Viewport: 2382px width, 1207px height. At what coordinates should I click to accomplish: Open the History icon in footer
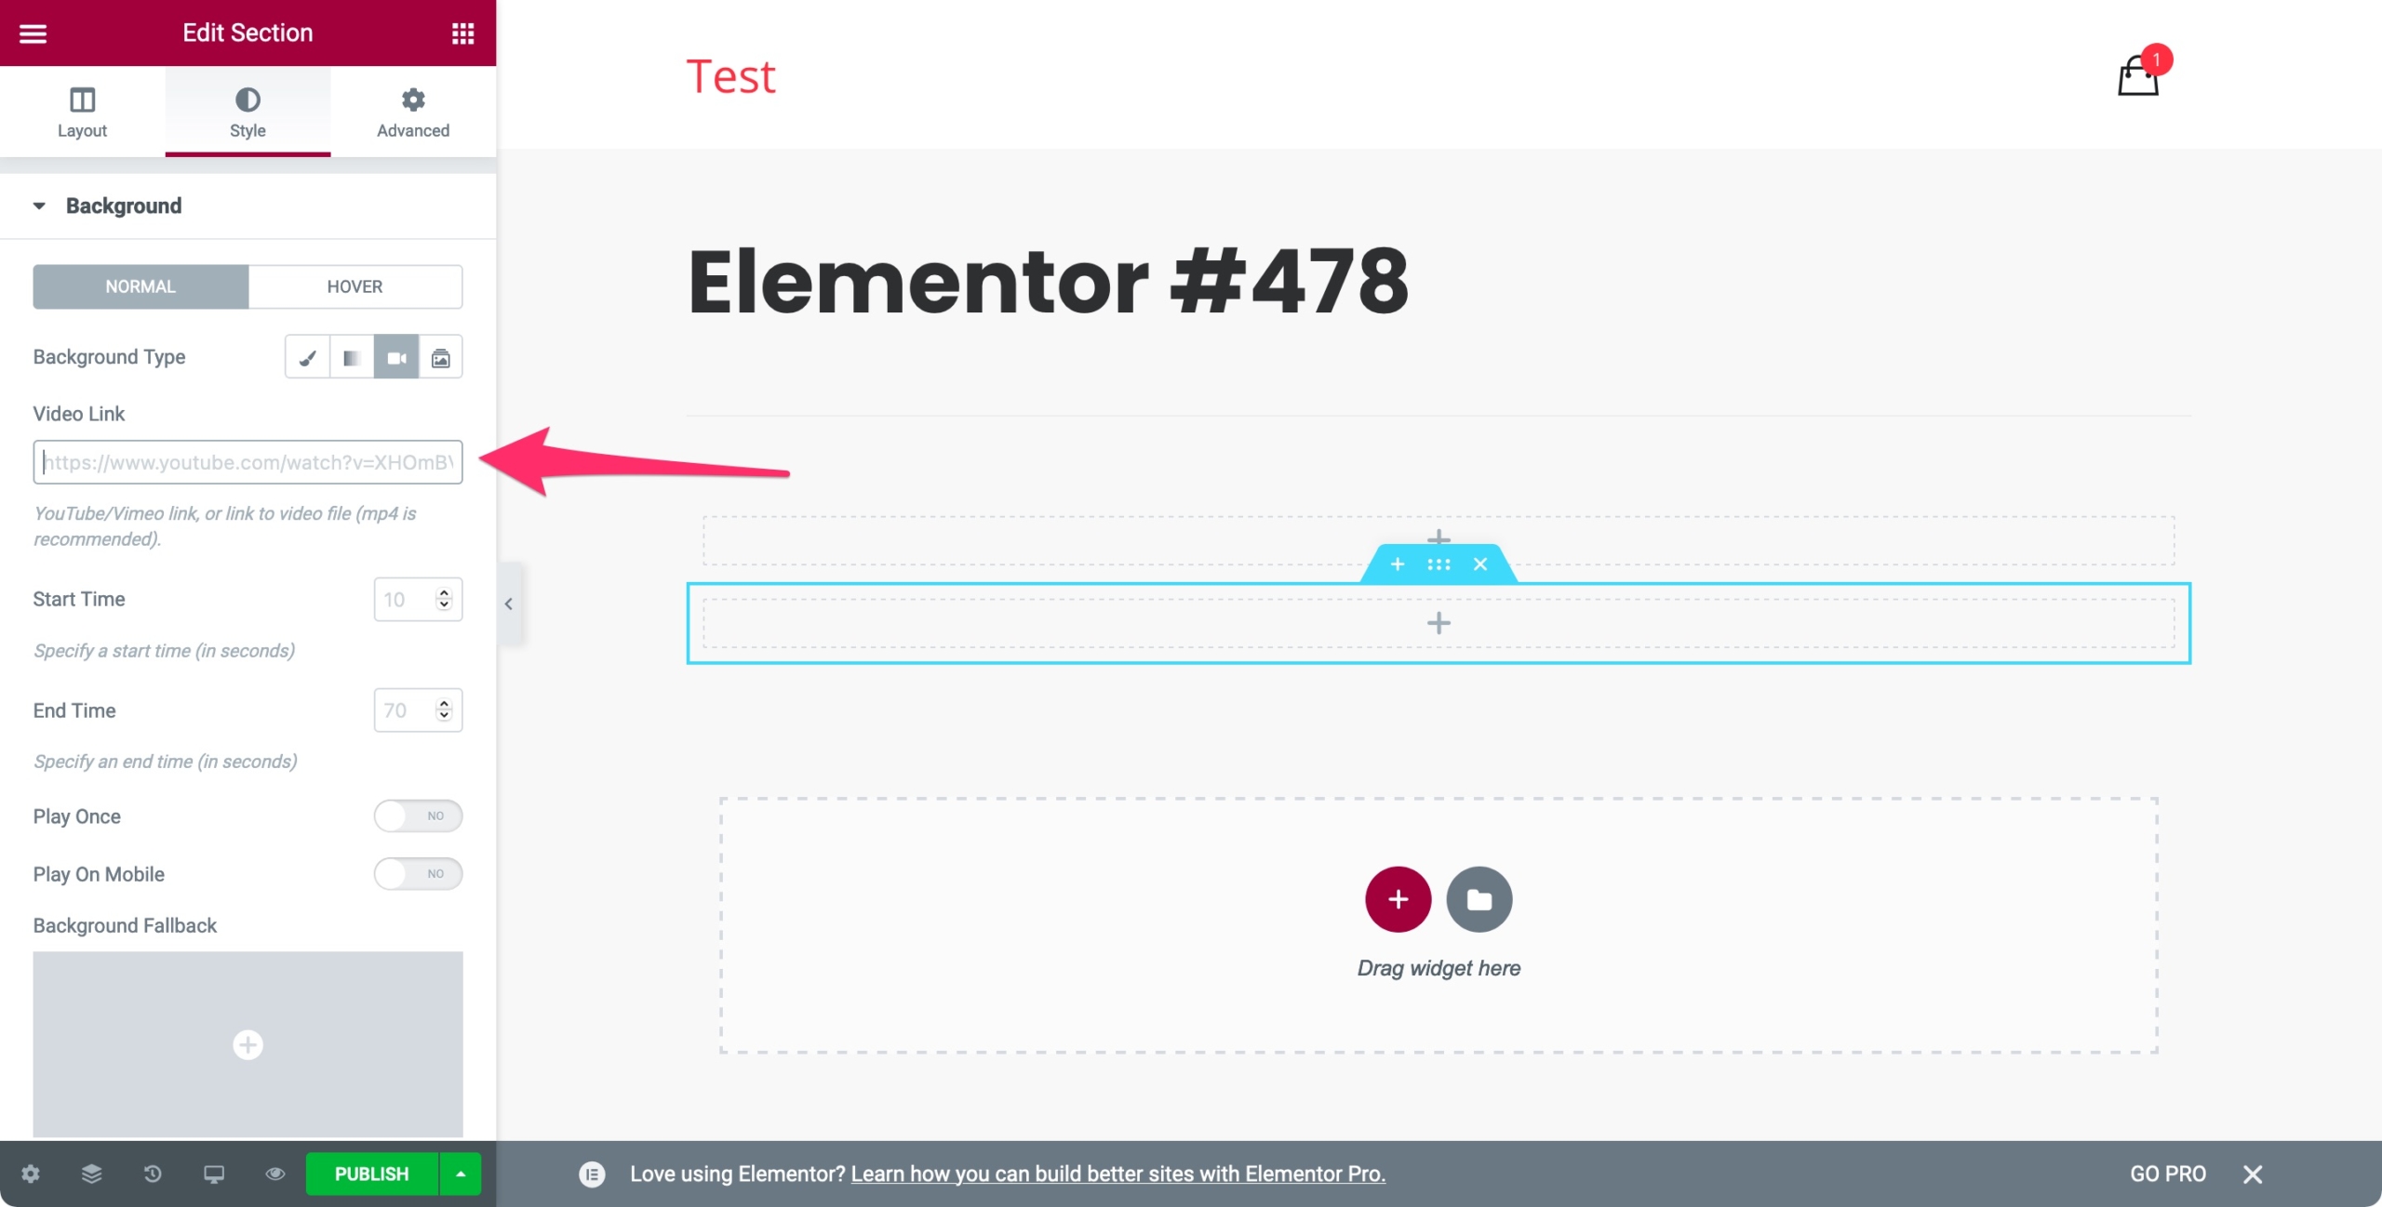pos(153,1174)
